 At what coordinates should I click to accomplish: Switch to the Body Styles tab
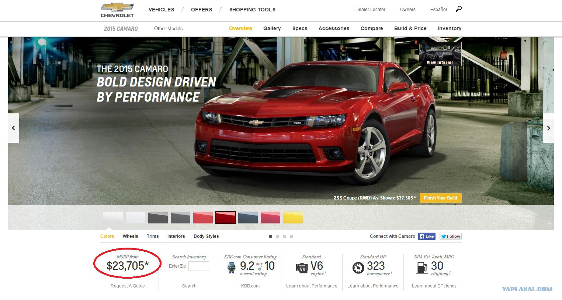point(206,236)
